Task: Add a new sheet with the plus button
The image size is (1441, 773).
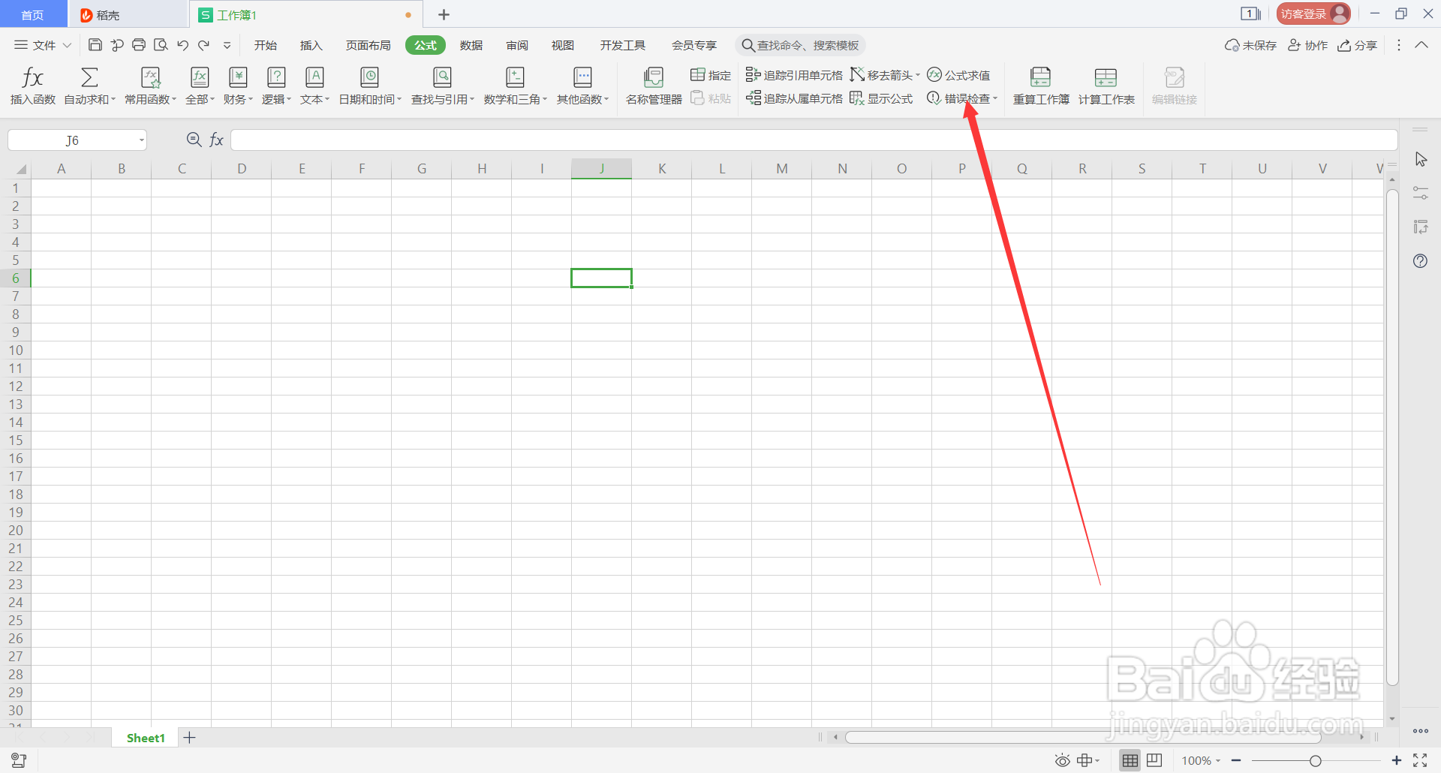Action: tap(190, 738)
